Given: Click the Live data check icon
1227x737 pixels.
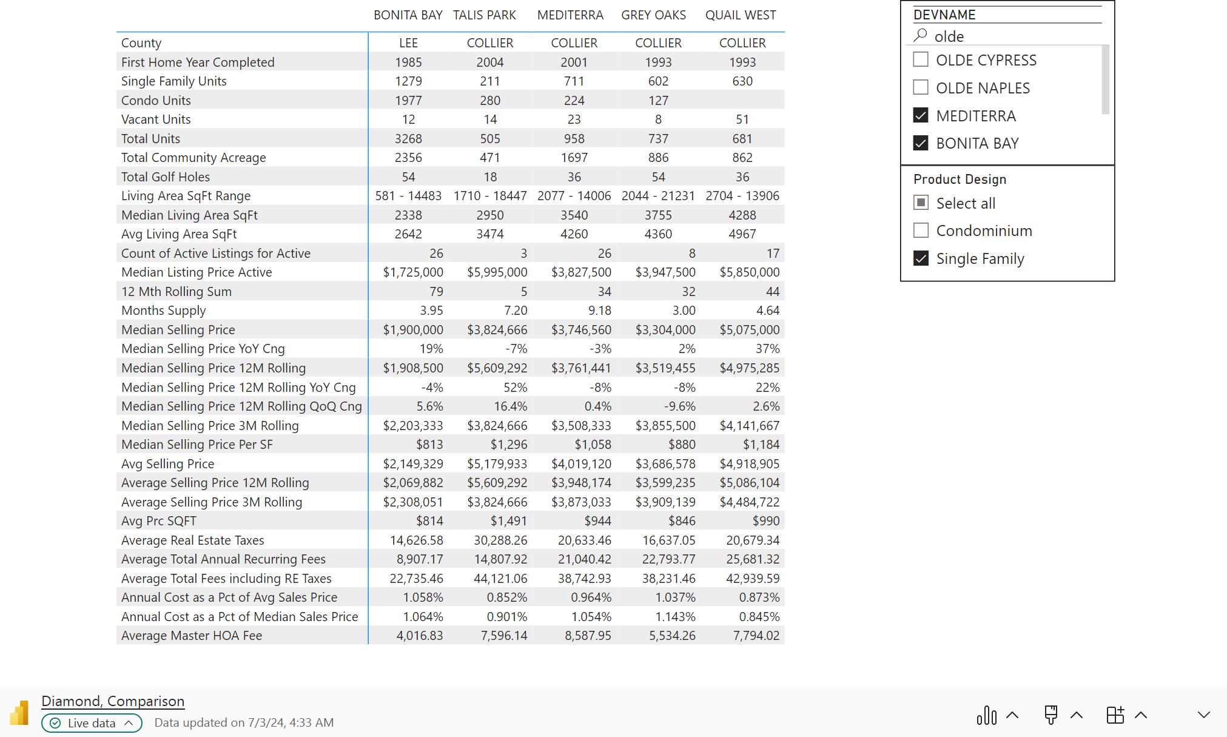Looking at the screenshot, I should click(x=55, y=723).
